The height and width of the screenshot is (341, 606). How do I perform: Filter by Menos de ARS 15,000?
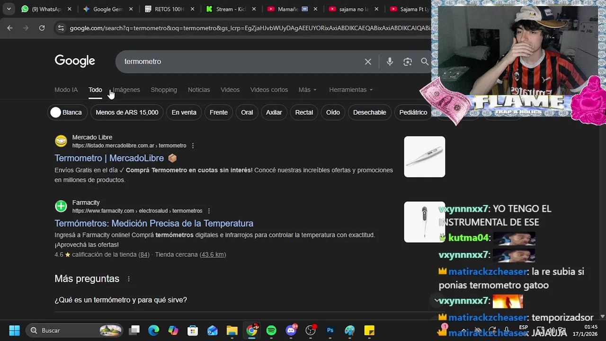[127, 112]
